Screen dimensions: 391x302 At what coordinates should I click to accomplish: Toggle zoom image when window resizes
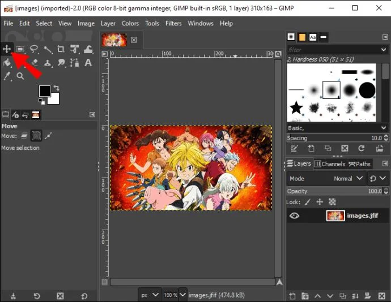(x=278, y=54)
